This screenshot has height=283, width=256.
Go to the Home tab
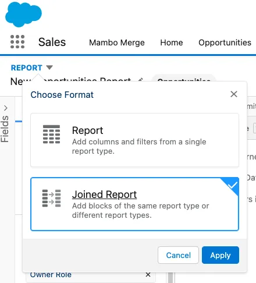pos(172,43)
